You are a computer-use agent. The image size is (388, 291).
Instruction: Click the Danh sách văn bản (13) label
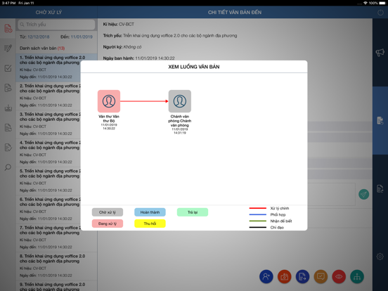pos(42,48)
